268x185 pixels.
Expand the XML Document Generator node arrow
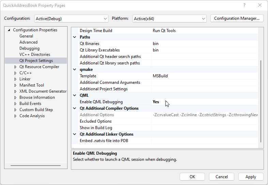pyautogui.click(x=15, y=92)
